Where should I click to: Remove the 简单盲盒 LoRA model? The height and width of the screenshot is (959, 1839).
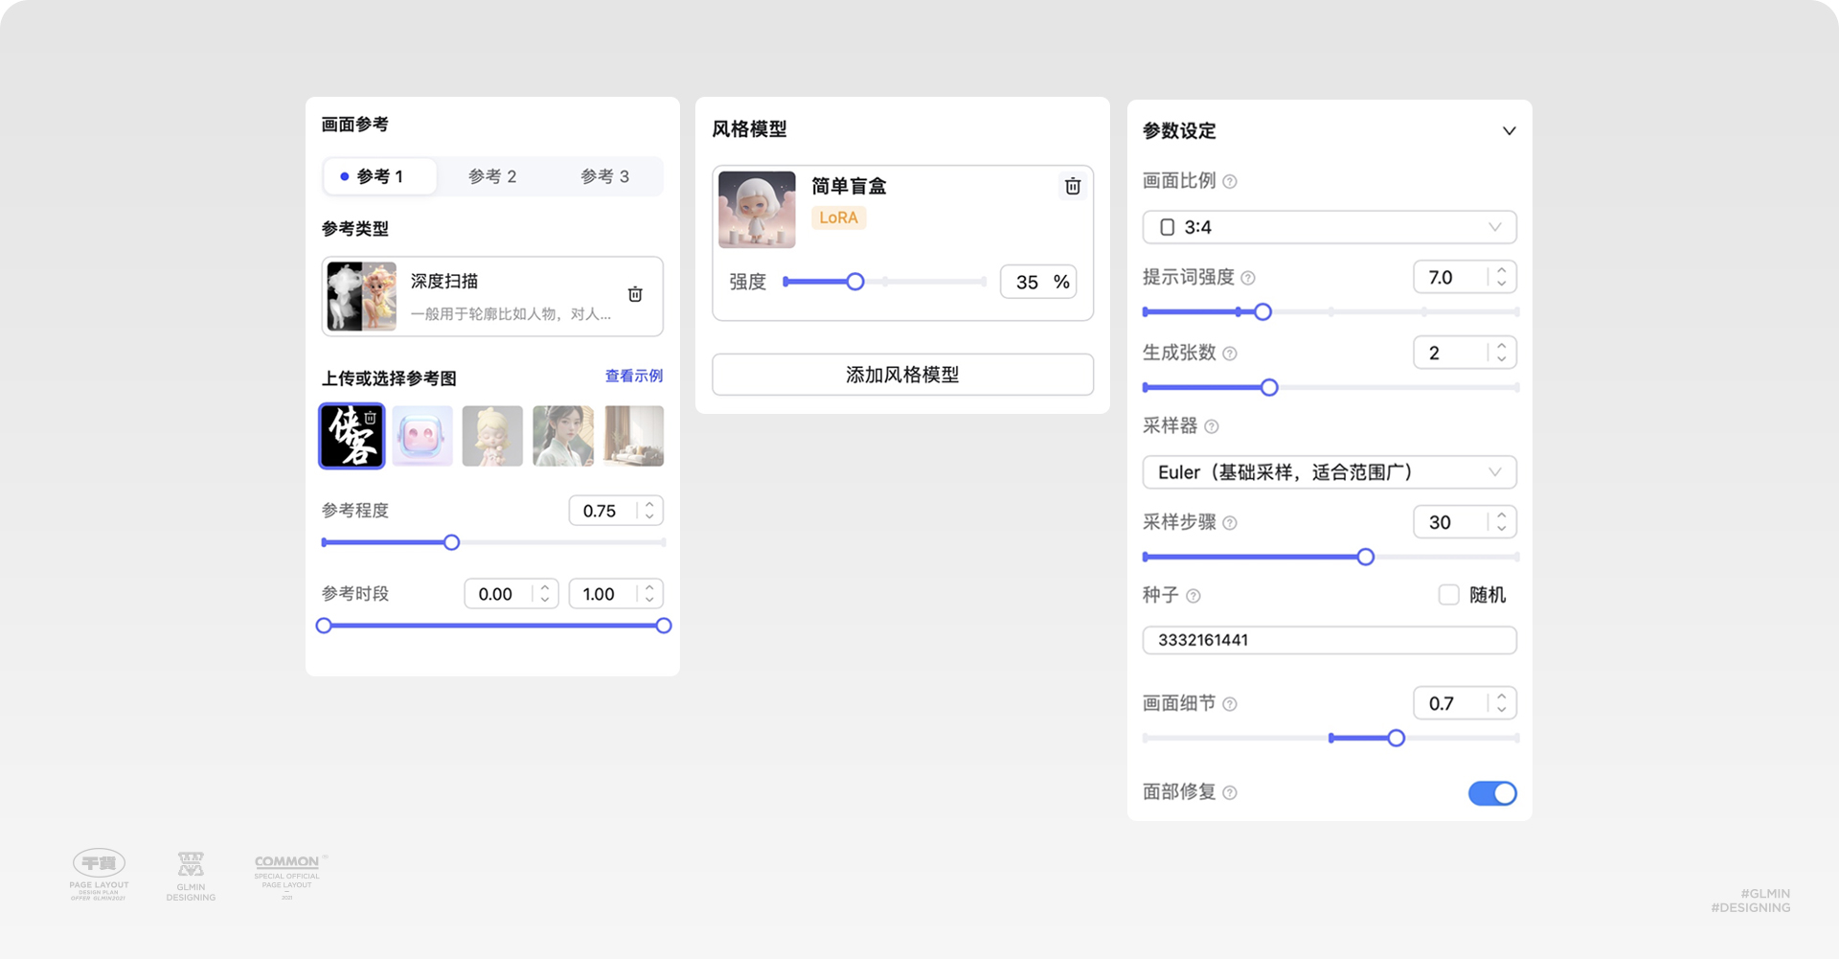[1073, 187]
